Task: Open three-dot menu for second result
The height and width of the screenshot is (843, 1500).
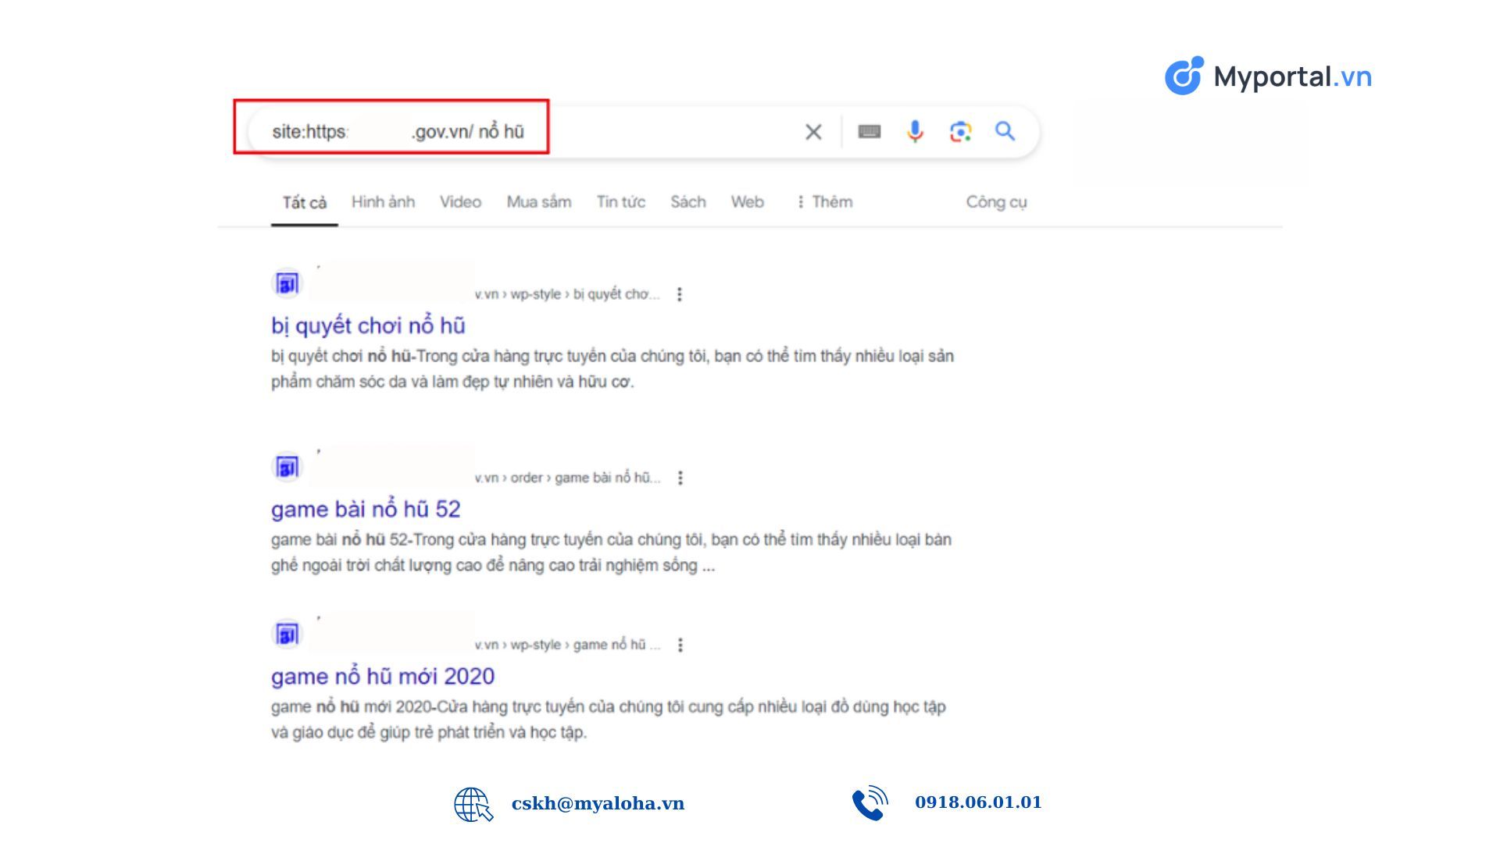Action: point(680,478)
